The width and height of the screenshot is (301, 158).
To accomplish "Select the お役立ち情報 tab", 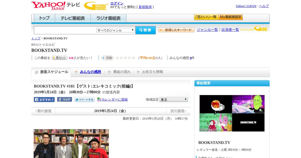I will tap(150, 72).
